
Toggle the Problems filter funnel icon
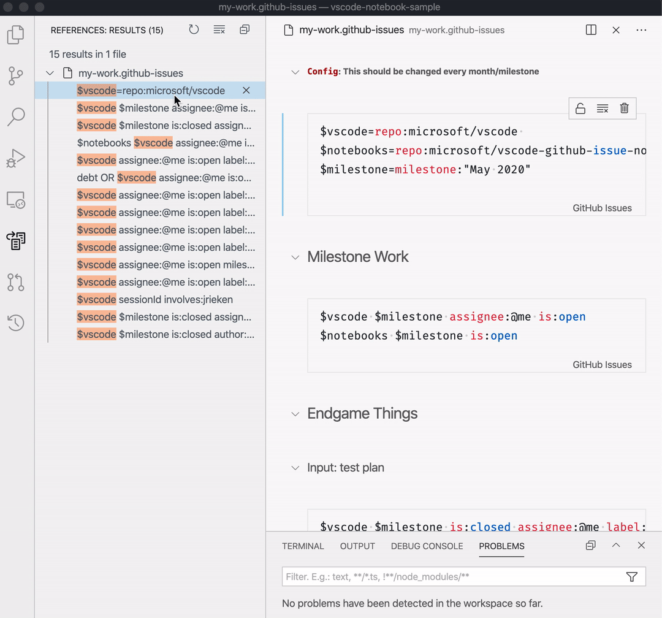point(631,576)
